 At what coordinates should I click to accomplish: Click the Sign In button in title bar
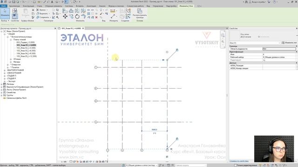click(x=257, y=2)
